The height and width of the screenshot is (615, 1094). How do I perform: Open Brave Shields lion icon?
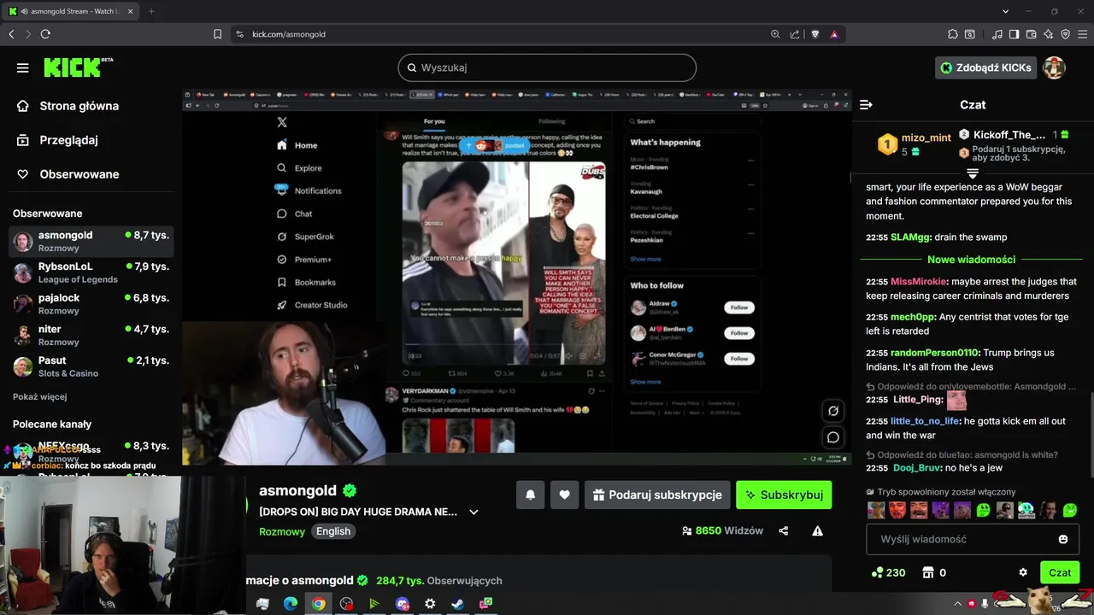(815, 34)
